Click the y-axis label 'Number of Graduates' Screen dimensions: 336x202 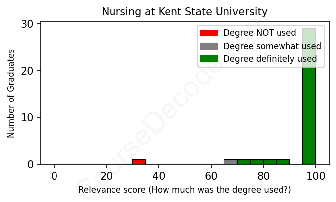pyautogui.click(x=11, y=94)
